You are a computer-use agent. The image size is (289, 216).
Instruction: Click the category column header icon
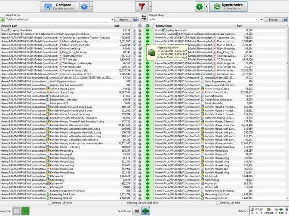(x=140, y=26)
